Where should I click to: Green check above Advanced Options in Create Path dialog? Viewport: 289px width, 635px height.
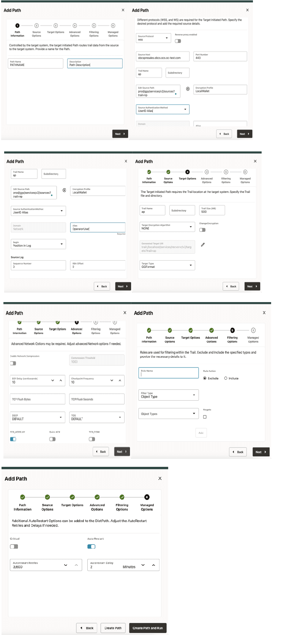pos(97,497)
